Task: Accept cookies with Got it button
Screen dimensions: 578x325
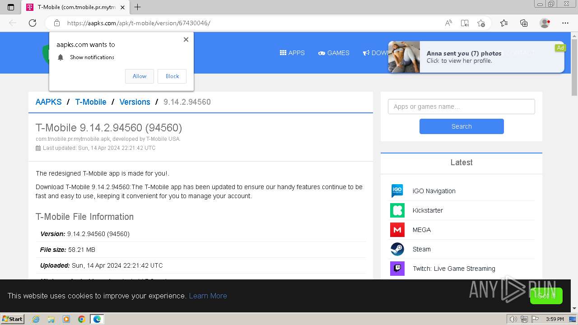Action: coord(546,296)
